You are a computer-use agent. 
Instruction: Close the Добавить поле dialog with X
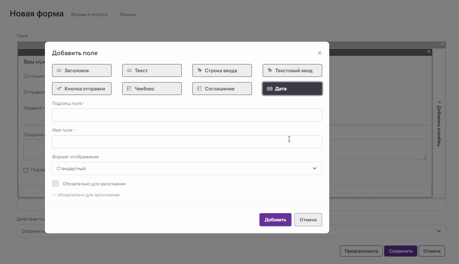click(319, 53)
